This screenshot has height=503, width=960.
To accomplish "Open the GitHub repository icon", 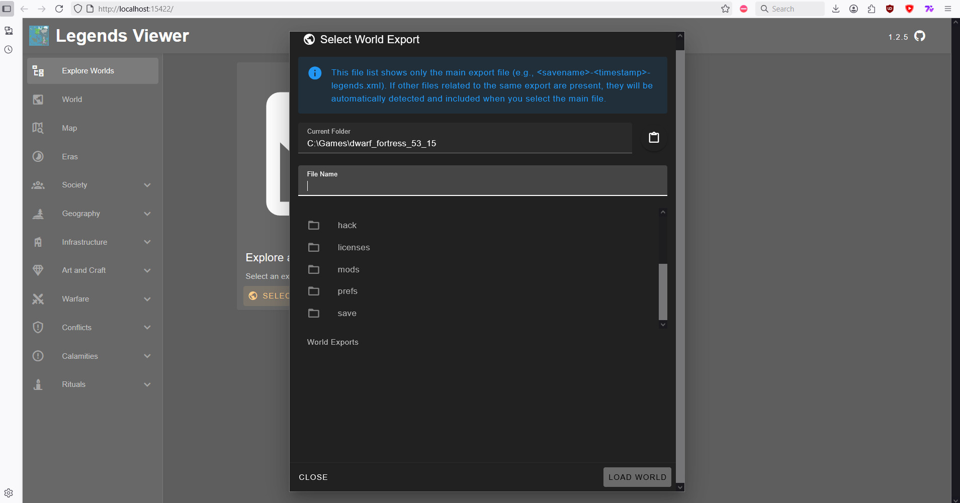I will (920, 36).
